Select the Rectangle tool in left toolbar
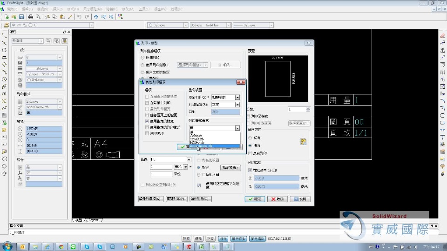447x251 pixels. pyautogui.click(x=4, y=58)
